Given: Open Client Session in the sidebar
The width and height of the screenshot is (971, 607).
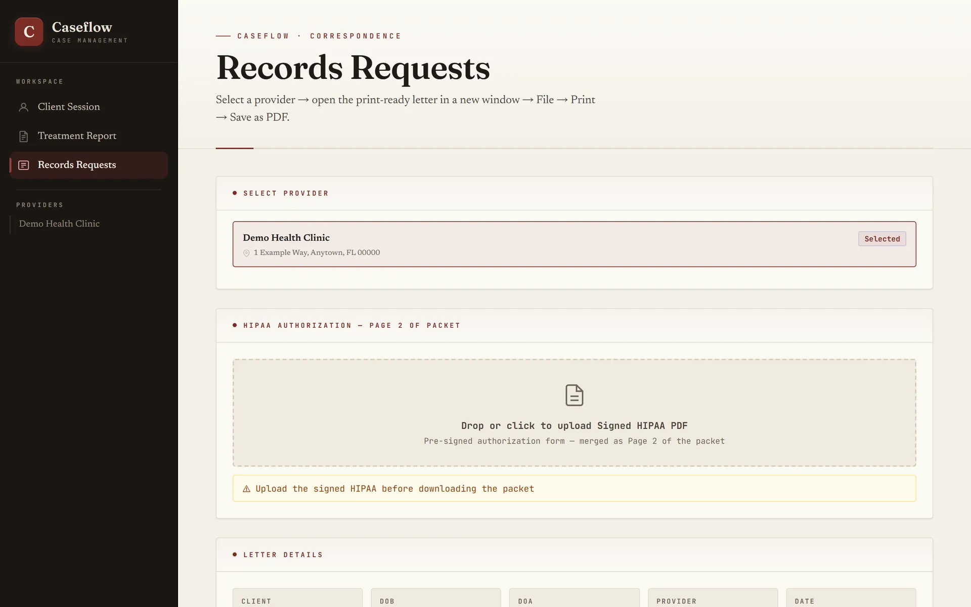Looking at the screenshot, I should (x=89, y=107).
